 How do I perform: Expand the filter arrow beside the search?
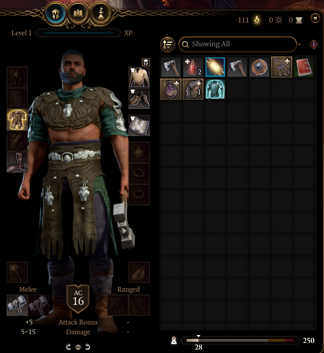(x=299, y=44)
